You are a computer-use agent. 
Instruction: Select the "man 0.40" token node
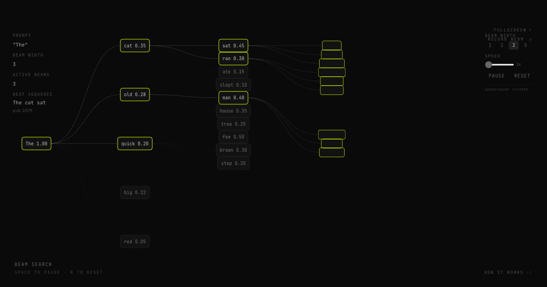[x=233, y=97]
